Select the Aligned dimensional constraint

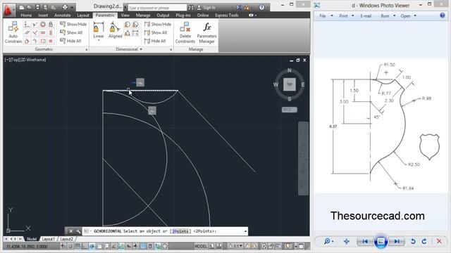click(x=115, y=30)
